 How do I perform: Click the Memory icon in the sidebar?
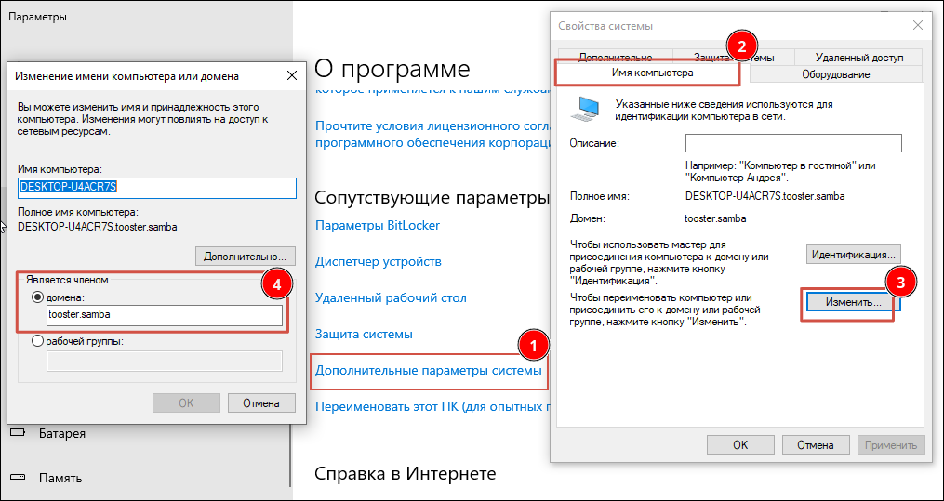(x=17, y=478)
